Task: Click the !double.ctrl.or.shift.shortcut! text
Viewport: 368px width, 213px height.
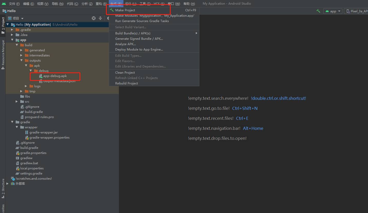Action: (278, 98)
